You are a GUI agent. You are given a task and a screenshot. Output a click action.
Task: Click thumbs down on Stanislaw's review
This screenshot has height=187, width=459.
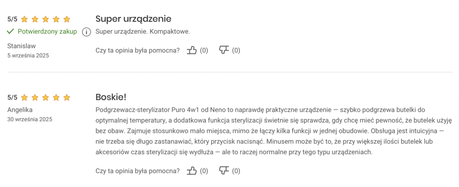(x=224, y=50)
